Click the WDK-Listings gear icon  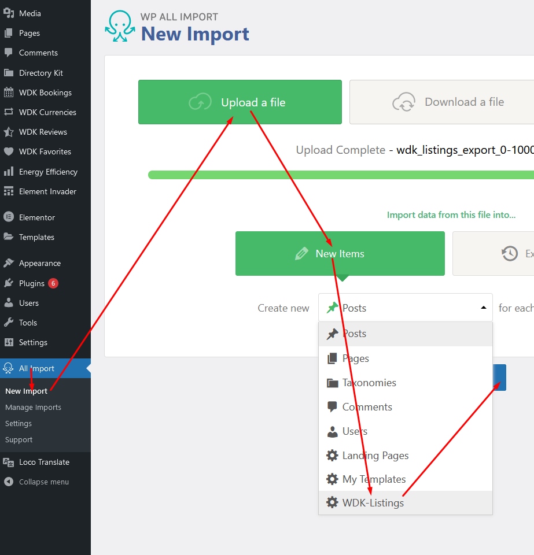click(332, 502)
